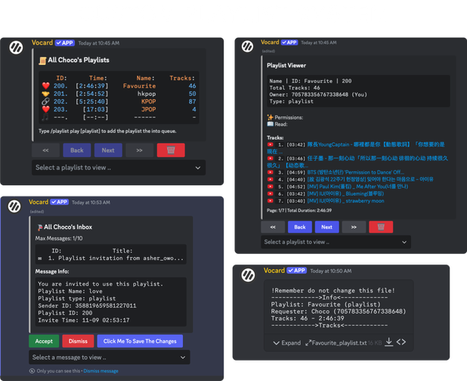The image size is (467, 381).
Task: Click Vocard avatar in the 10:50 AM message
Action: (x=246, y=275)
